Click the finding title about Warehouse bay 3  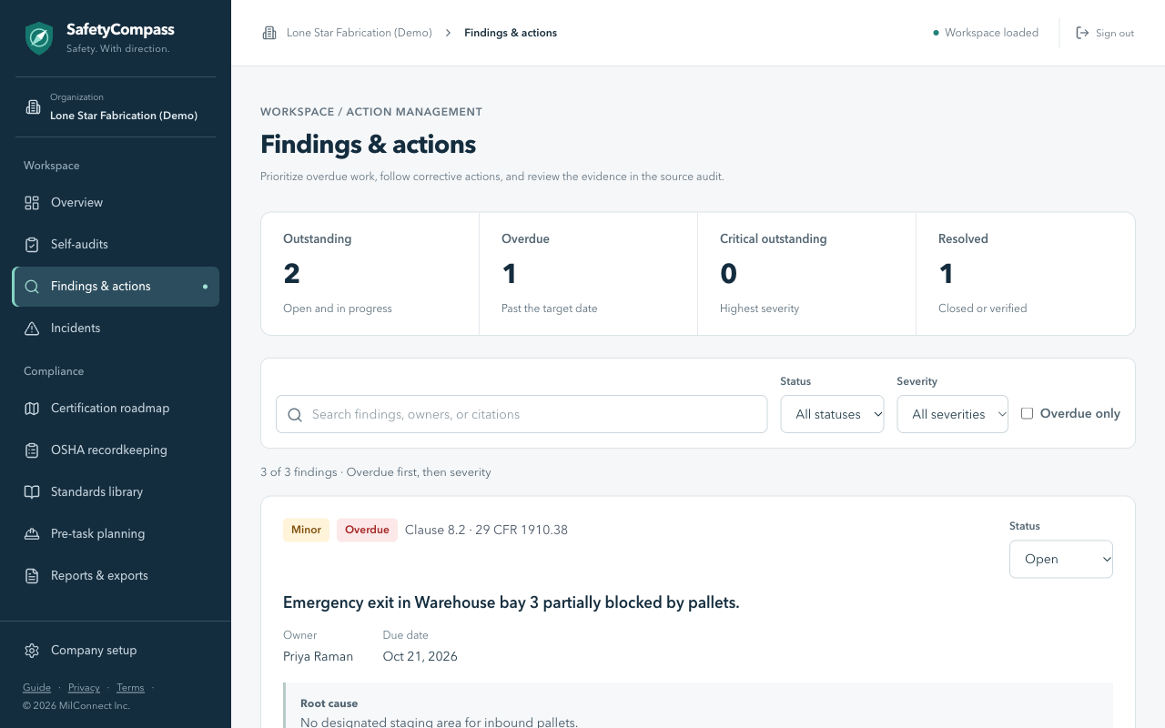pyautogui.click(x=512, y=602)
